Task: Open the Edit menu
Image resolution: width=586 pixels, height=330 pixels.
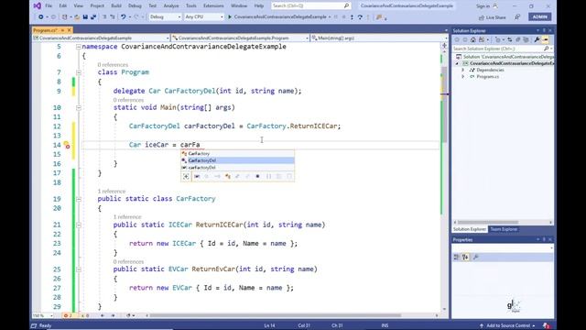Action: point(63,5)
